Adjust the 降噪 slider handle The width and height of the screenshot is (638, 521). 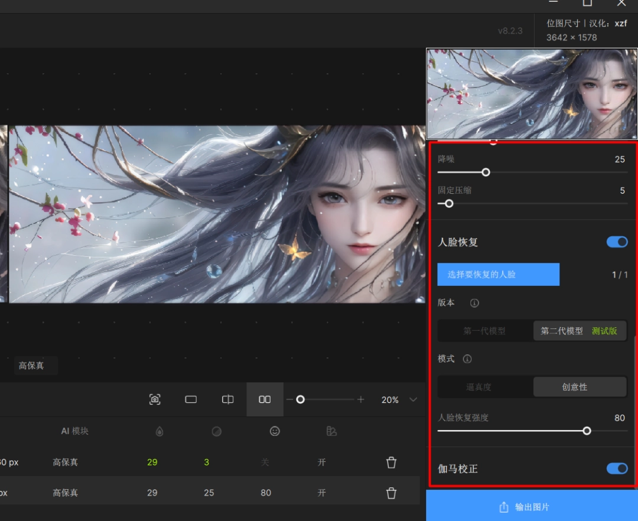(486, 172)
